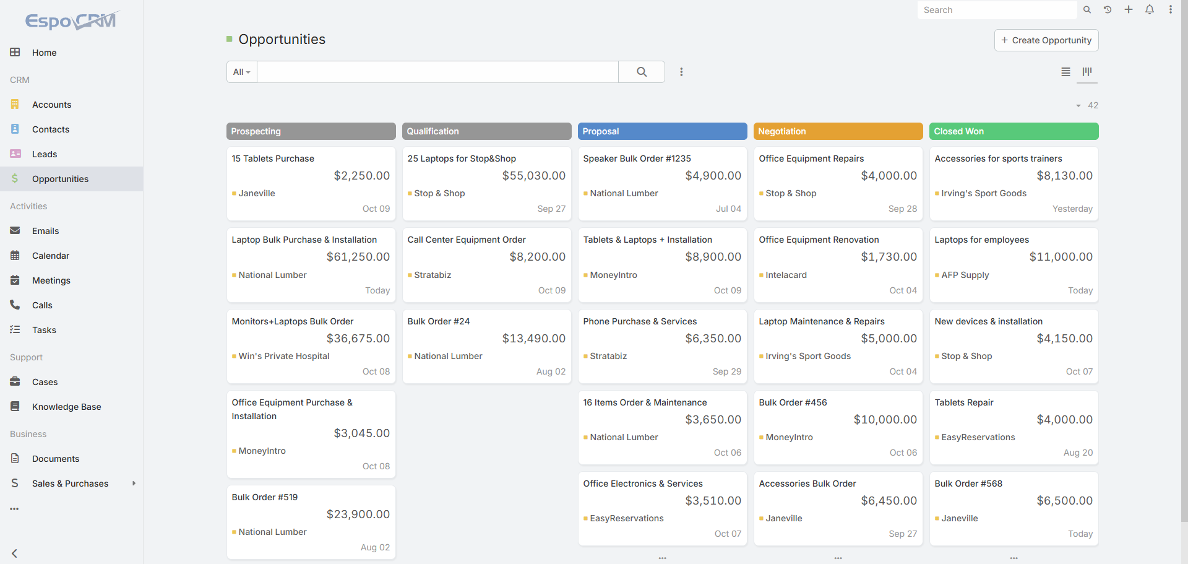1188x564 pixels.
Task: Open the top-right three-dot user menu
Action: pos(1171,10)
